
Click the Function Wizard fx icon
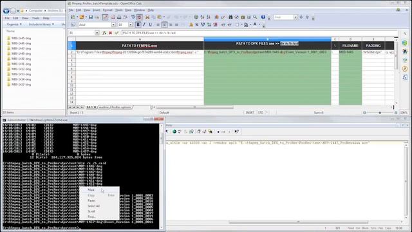(x=104, y=33)
